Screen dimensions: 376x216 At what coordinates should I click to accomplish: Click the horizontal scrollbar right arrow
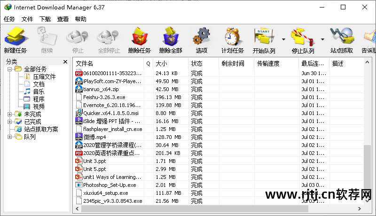click(x=360, y=209)
